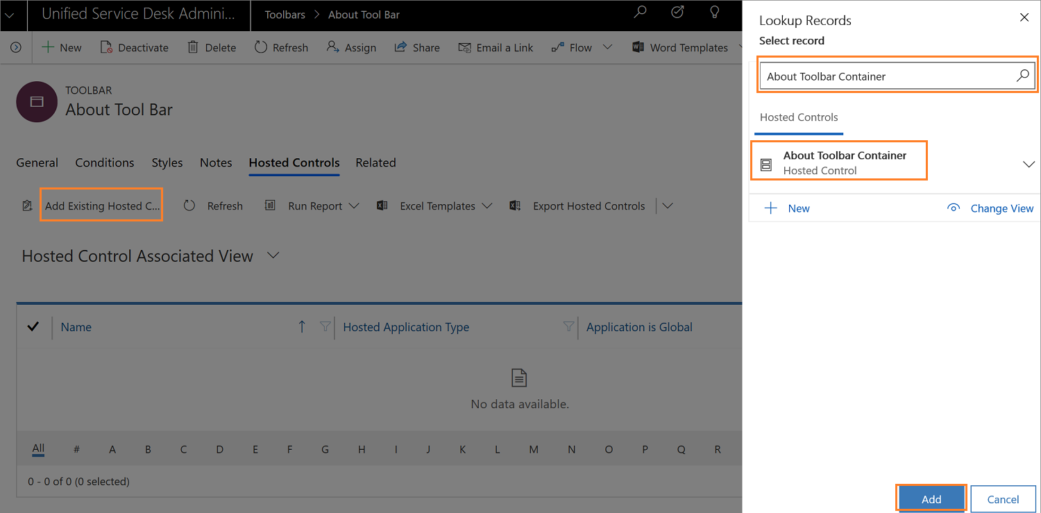Click Change View in lookup pane
1041x513 pixels.
click(990, 208)
